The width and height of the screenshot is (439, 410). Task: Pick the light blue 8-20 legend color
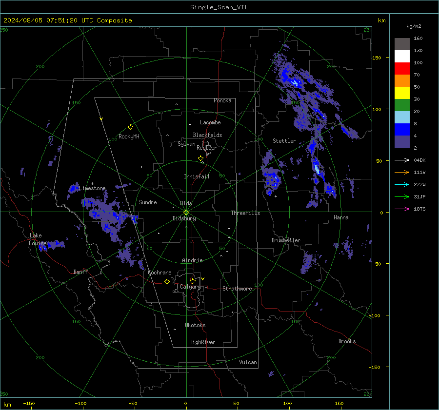[x=402, y=117]
